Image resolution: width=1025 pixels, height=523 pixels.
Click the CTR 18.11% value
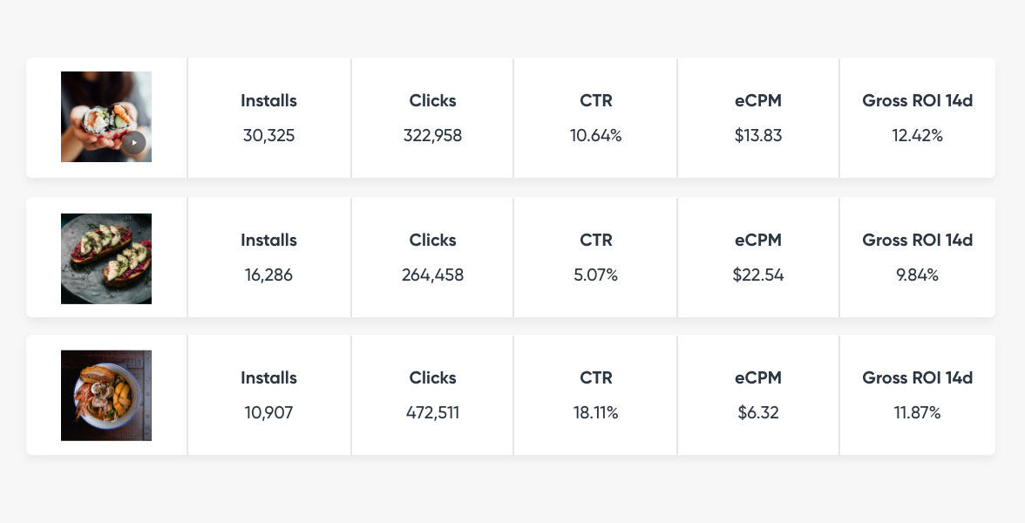pos(595,412)
